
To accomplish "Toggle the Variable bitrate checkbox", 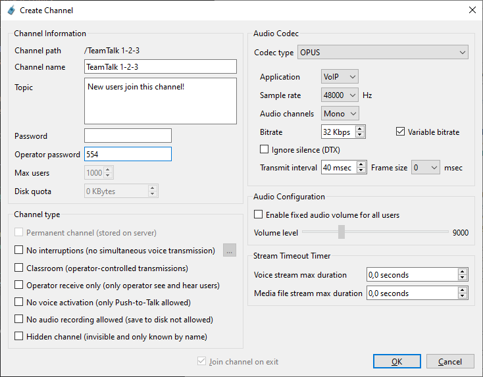I will coord(401,132).
